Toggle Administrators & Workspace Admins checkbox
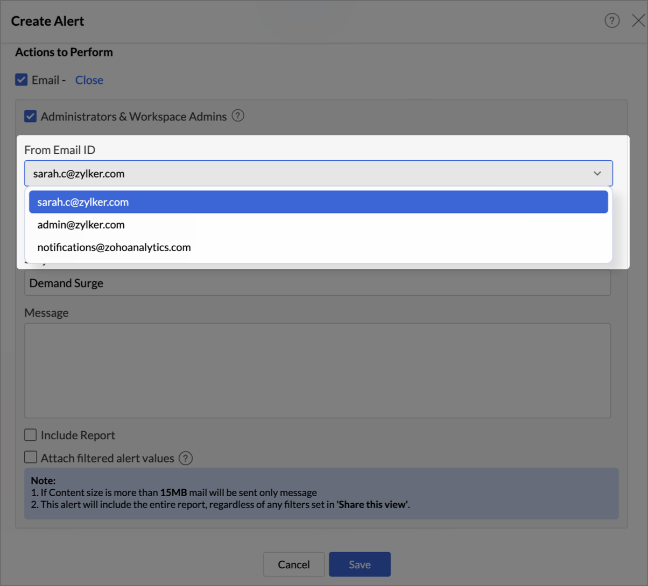The image size is (648, 586). [31, 116]
